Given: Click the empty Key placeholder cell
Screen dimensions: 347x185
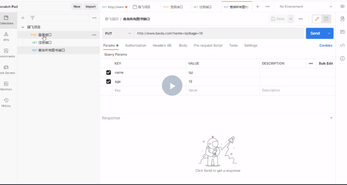Looking at the screenshot, I should tap(149, 90).
